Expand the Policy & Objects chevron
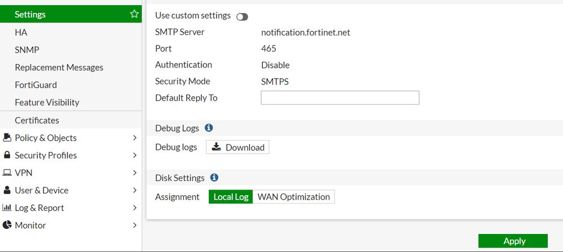563x252 pixels. 134,138
